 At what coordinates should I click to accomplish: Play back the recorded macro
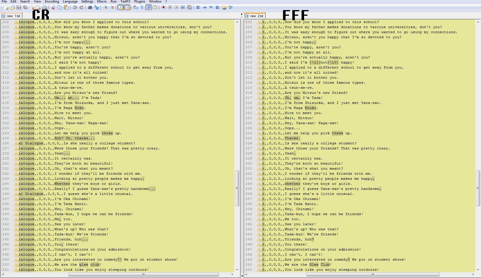click(176, 7)
